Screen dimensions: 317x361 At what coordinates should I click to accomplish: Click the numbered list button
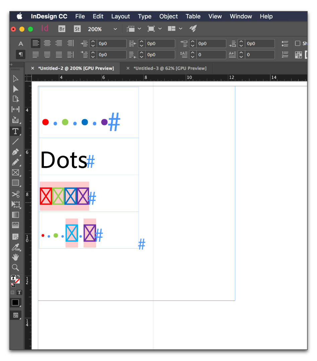click(285, 54)
